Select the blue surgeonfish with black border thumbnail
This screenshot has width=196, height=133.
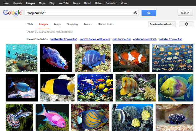pos(22,88)
